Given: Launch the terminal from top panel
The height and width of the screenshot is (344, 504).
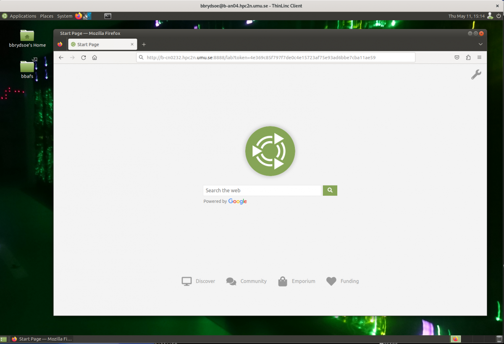Looking at the screenshot, I should pos(108,16).
